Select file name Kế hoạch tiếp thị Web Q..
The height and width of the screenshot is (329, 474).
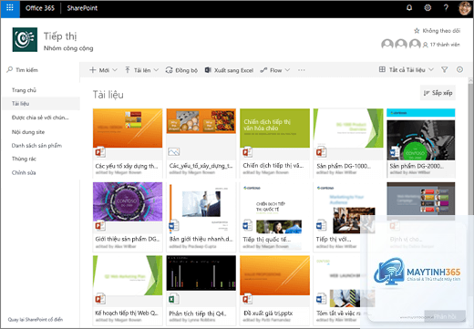[x=127, y=313]
